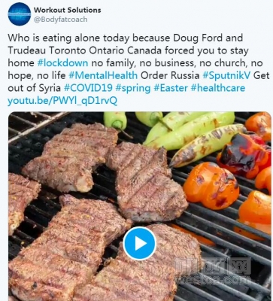The image size is (273, 301).
Task: Open the #lockdown hashtag
Action: (x=62, y=62)
